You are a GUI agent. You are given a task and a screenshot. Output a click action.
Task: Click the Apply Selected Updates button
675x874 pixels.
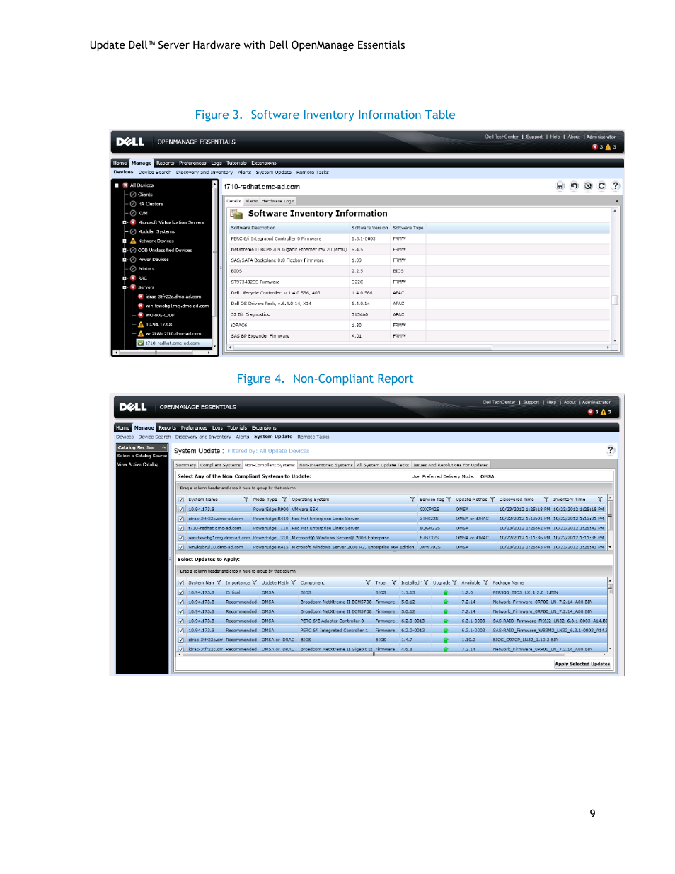click(x=582, y=664)
